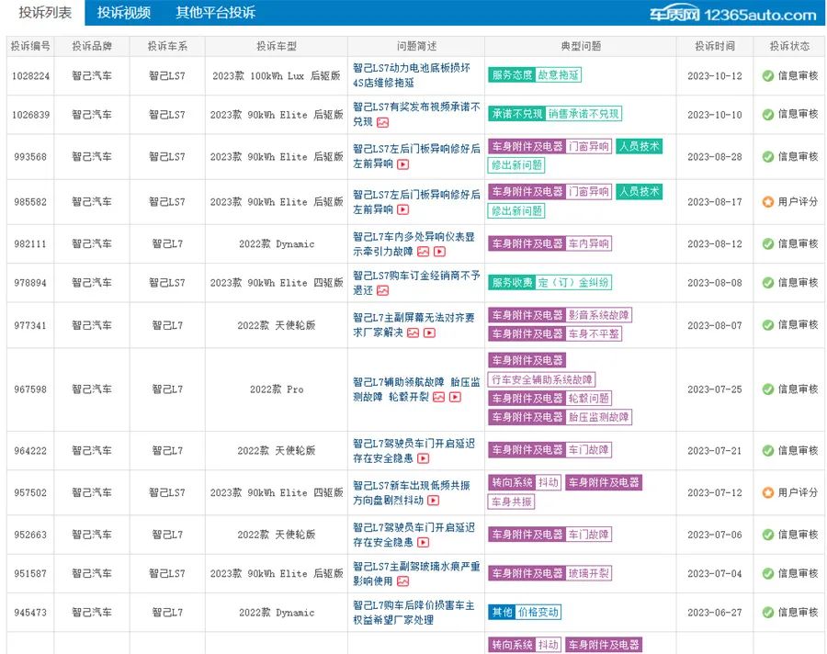Open picture icon for complaint 978894
This screenshot has width=827, height=654.
[x=382, y=290]
